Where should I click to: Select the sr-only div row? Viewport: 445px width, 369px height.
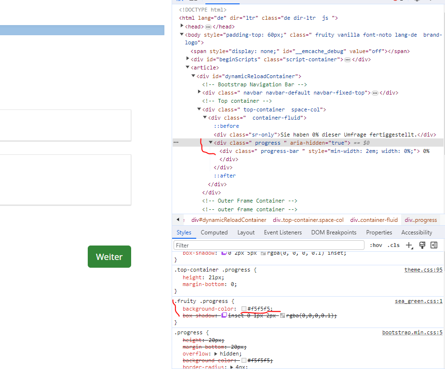[325, 135]
